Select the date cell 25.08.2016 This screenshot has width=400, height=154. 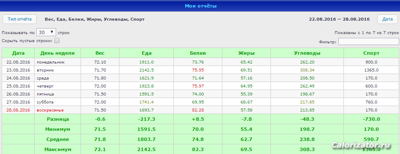[x=19, y=86]
